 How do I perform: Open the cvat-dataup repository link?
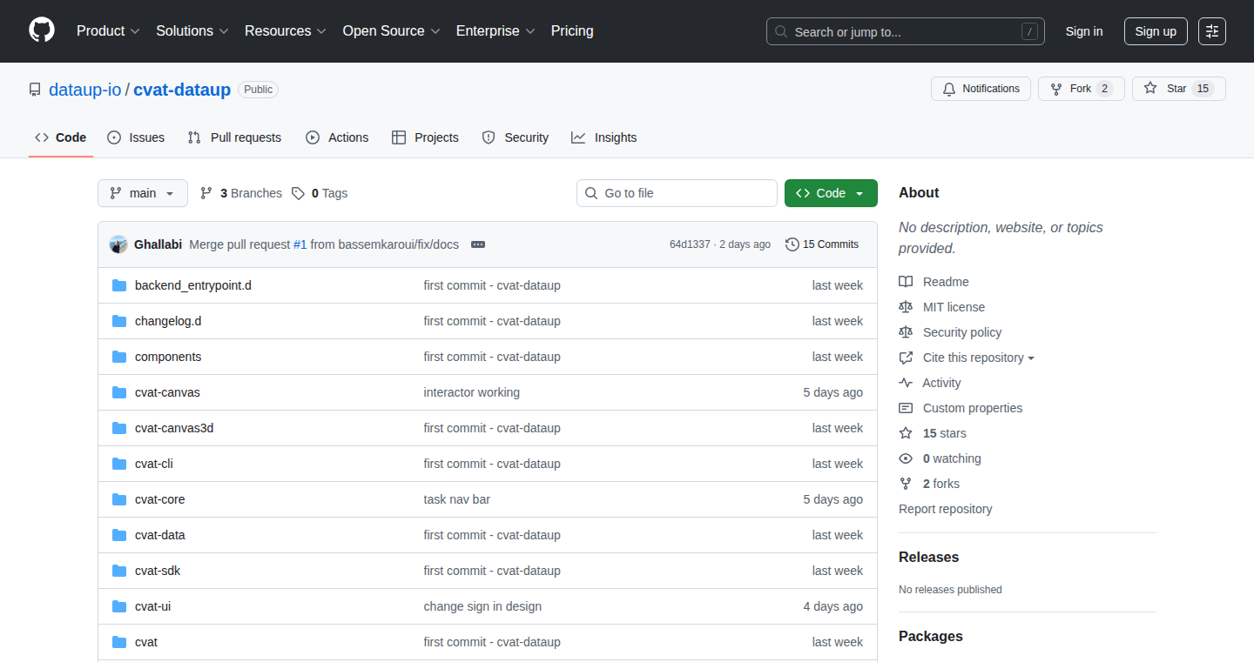point(182,90)
